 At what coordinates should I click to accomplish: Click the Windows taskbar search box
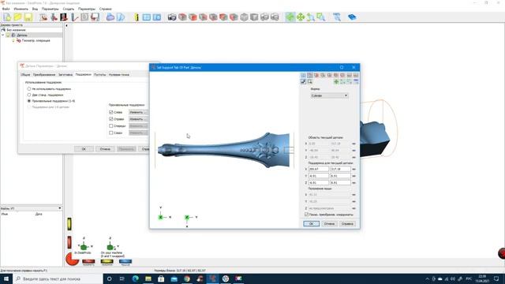[58, 278]
